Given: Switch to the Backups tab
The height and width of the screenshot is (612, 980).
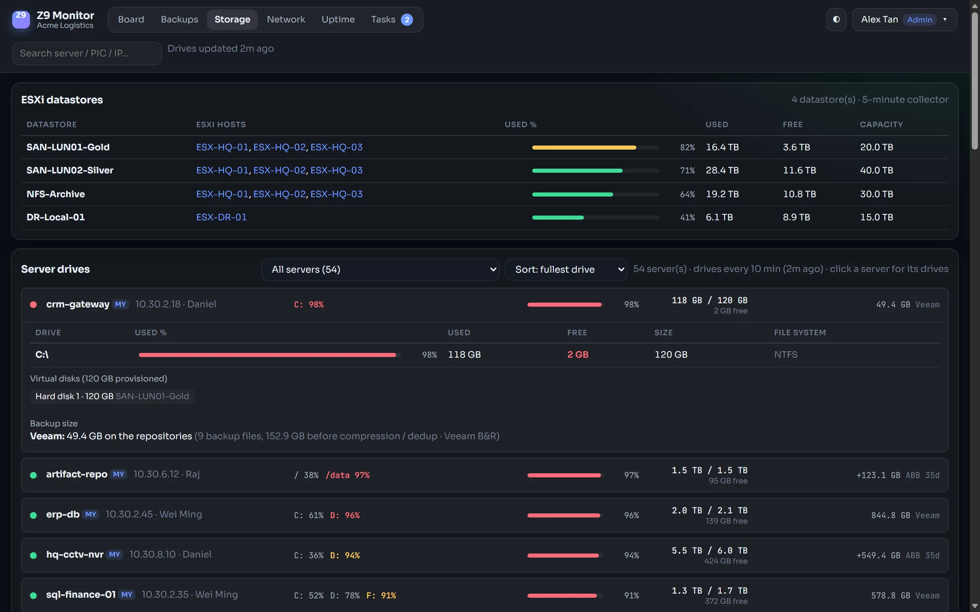Looking at the screenshot, I should (179, 20).
